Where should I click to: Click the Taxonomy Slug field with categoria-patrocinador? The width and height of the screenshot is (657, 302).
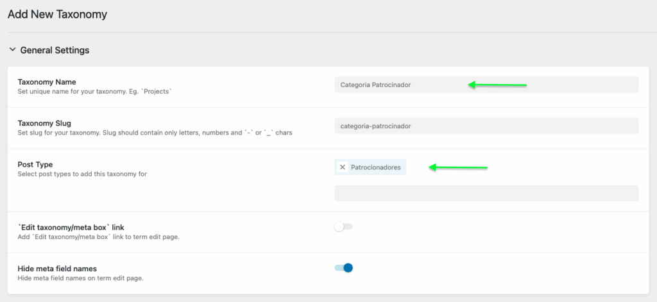(x=486, y=126)
